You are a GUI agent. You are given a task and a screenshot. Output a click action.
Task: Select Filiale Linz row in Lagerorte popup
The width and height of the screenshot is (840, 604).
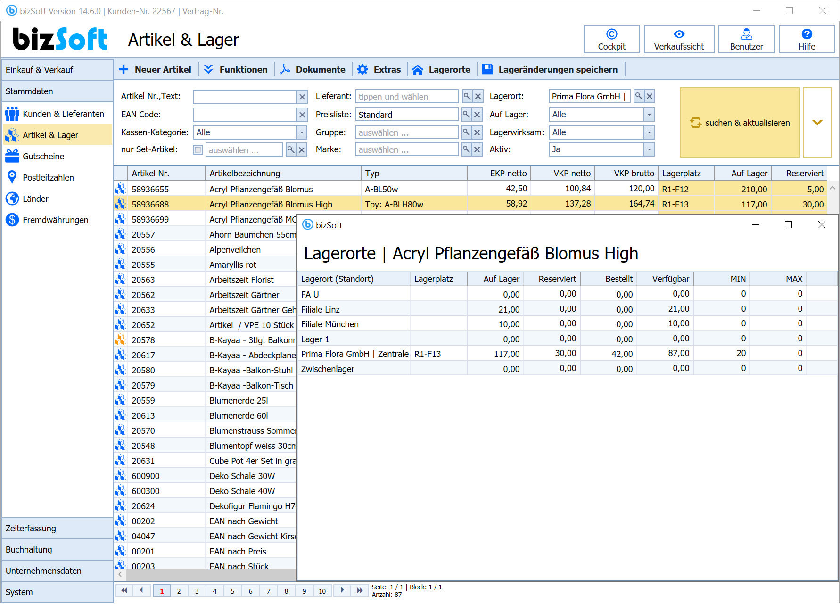click(x=568, y=309)
